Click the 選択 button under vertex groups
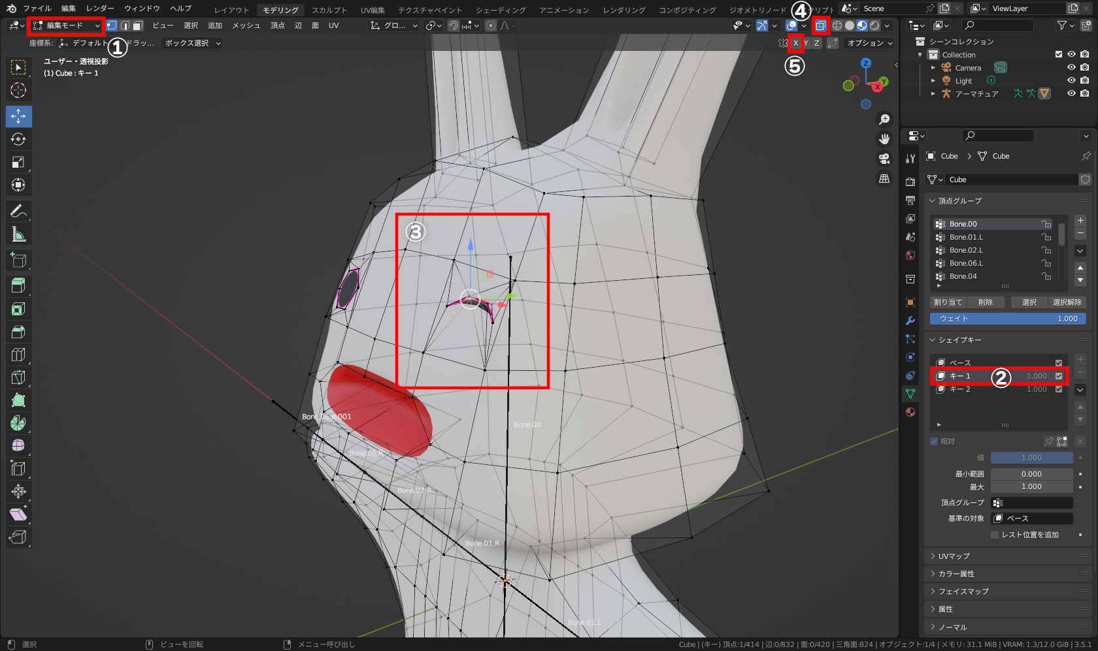Viewport: 1098px width, 651px height. (1029, 302)
